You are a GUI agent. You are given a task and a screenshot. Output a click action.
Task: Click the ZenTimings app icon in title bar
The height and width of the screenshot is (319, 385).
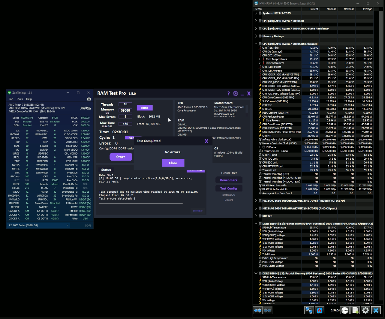point(10,93)
